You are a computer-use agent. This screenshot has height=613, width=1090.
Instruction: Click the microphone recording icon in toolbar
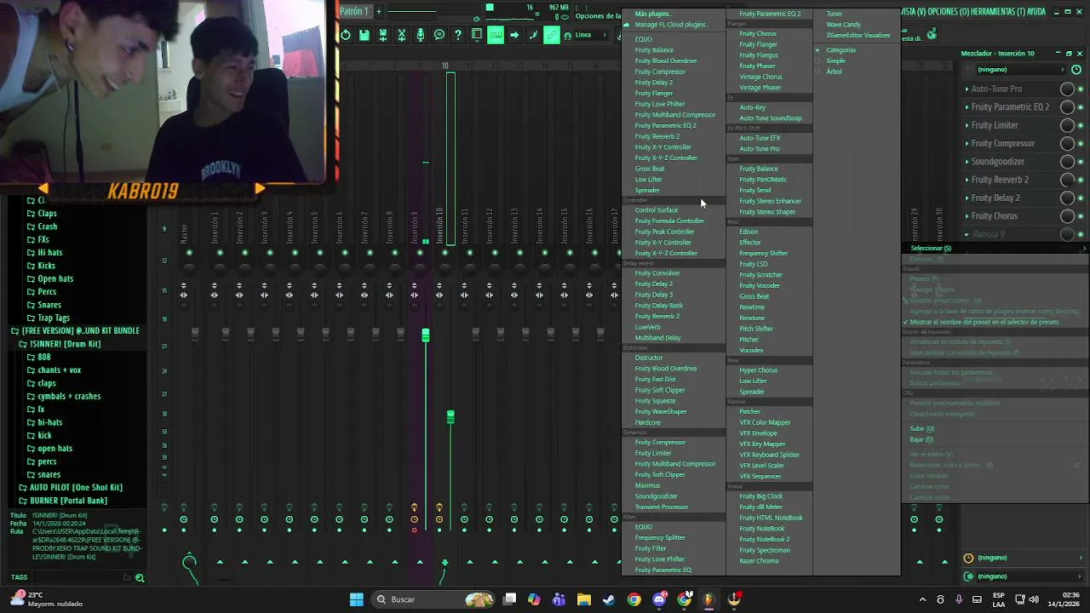pos(420,35)
